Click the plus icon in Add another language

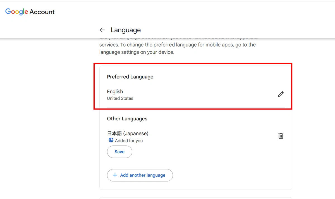tap(115, 175)
